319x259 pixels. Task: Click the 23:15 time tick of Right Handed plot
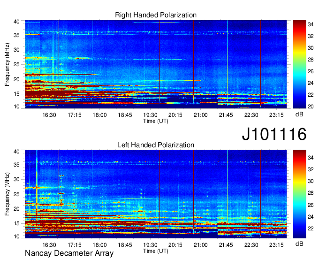pyautogui.click(x=276, y=115)
